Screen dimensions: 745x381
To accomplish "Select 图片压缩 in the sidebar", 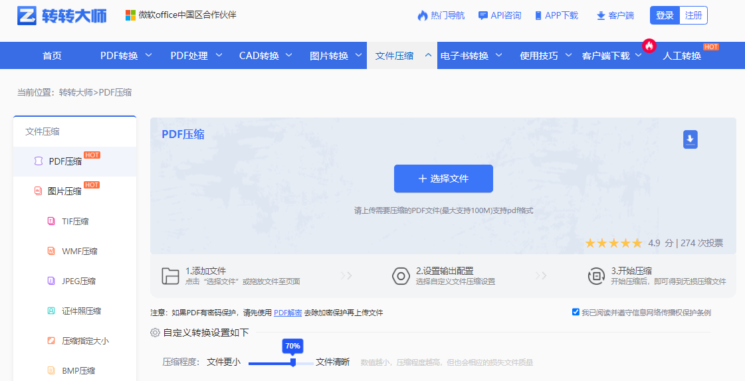I will 74,191.
